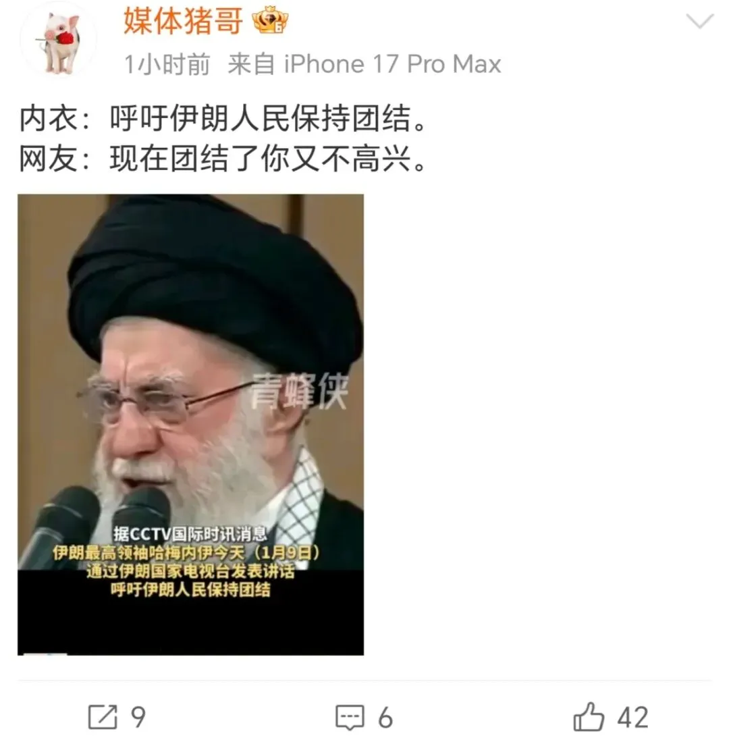Open the attached video image thumbnail
The height and width of the screenshot is (746, 729).
pos(191,425)
